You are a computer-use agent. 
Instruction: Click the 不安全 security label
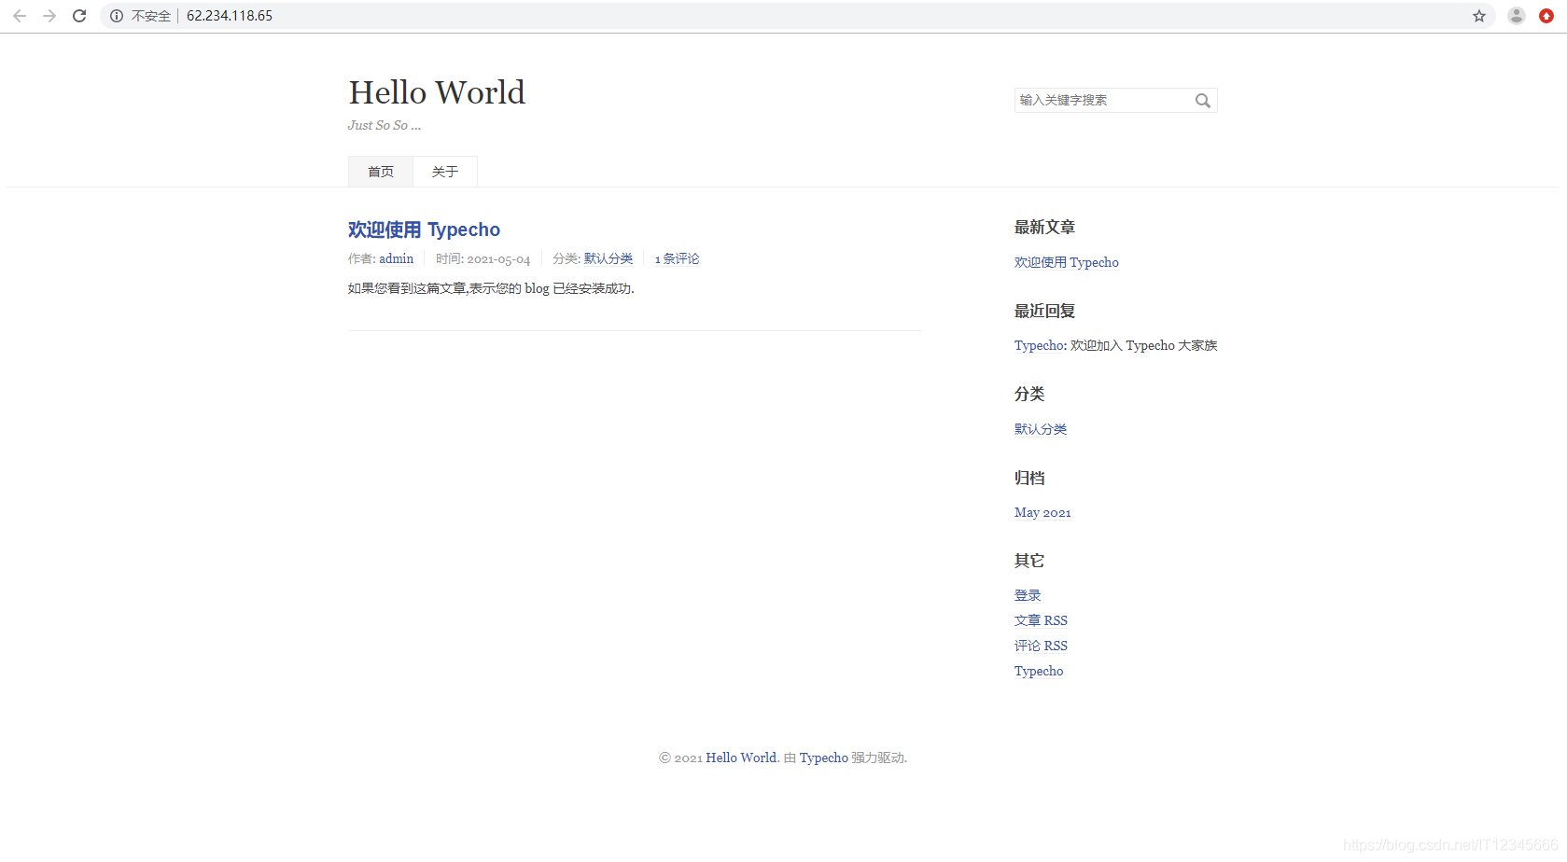point(151,16)
